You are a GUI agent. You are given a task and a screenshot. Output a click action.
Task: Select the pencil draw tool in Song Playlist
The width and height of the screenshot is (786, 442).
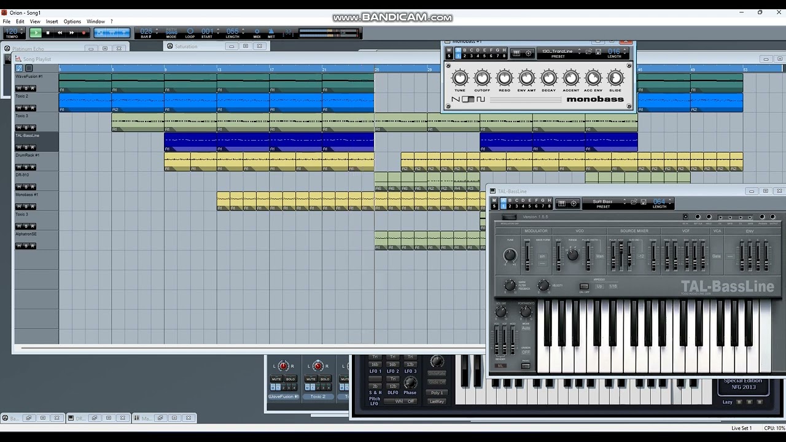19,68
